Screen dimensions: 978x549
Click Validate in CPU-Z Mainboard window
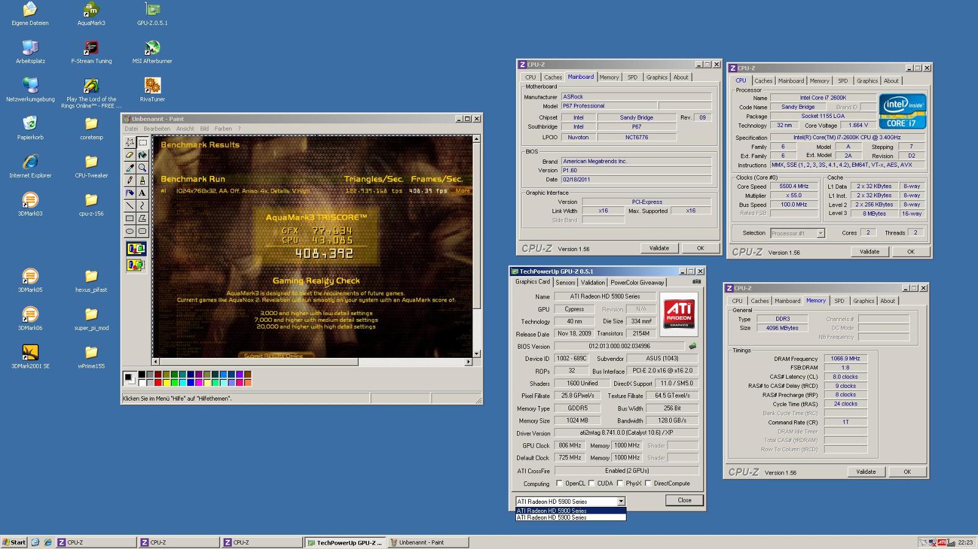pyautogui.click(x=659, y=248)
